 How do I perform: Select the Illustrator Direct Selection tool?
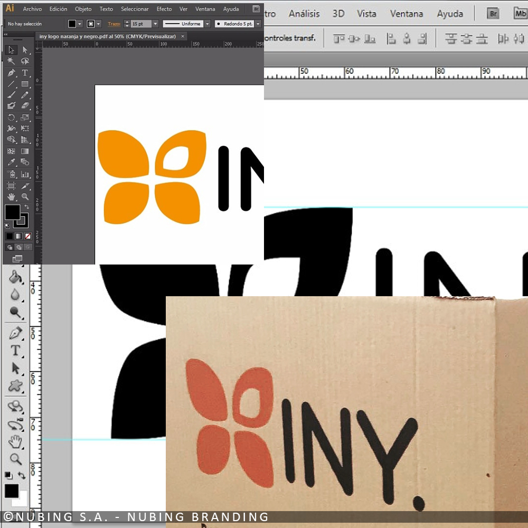pyautogui.click(x=25, y=50)
